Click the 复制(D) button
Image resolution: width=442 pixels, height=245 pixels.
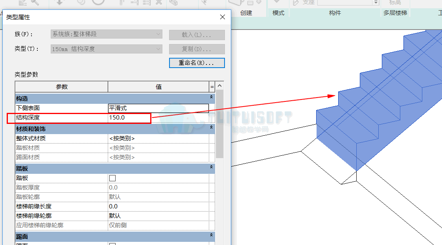197,49
